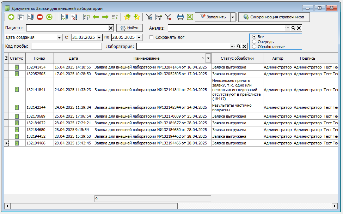Expand the start date 31.03.2025 picker
Image resolution: width=343 pixels, height=214 pixels.
(99, 37)
